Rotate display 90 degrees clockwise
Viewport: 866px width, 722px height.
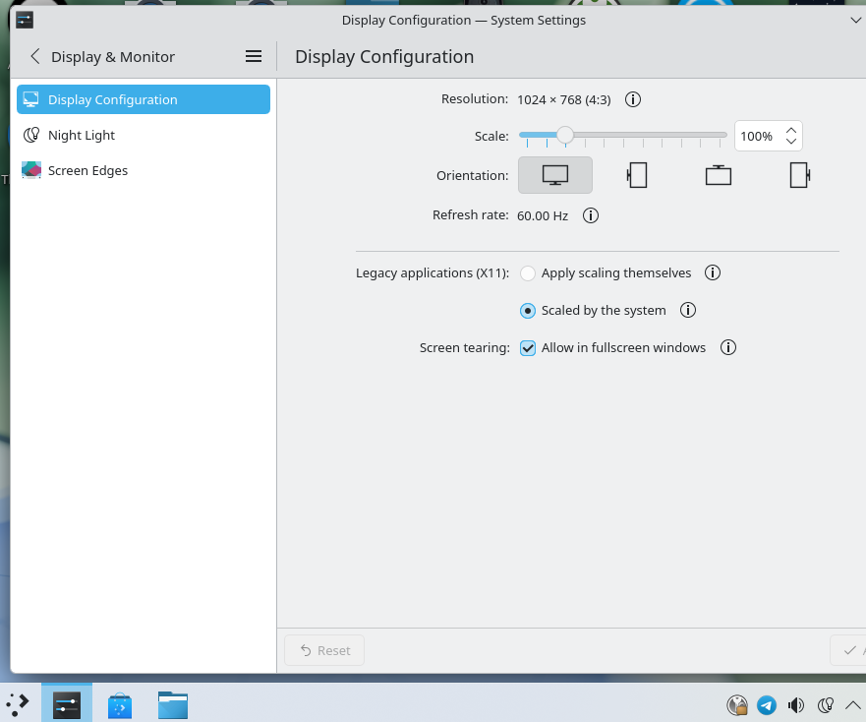pyautogui.click(x=800, y=175)
